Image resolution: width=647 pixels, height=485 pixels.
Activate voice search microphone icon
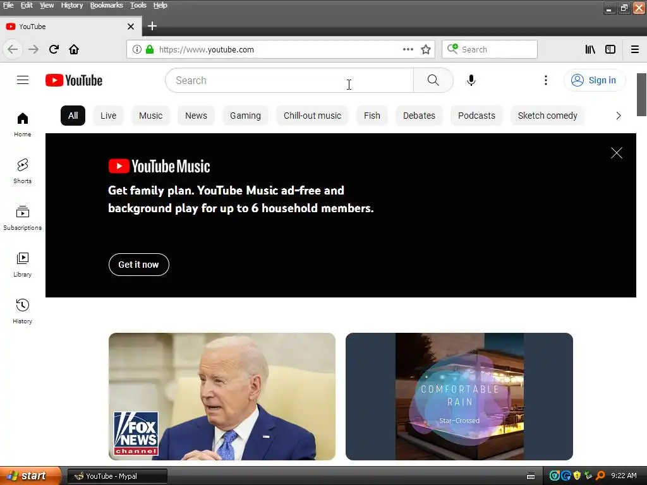[471, 80]
